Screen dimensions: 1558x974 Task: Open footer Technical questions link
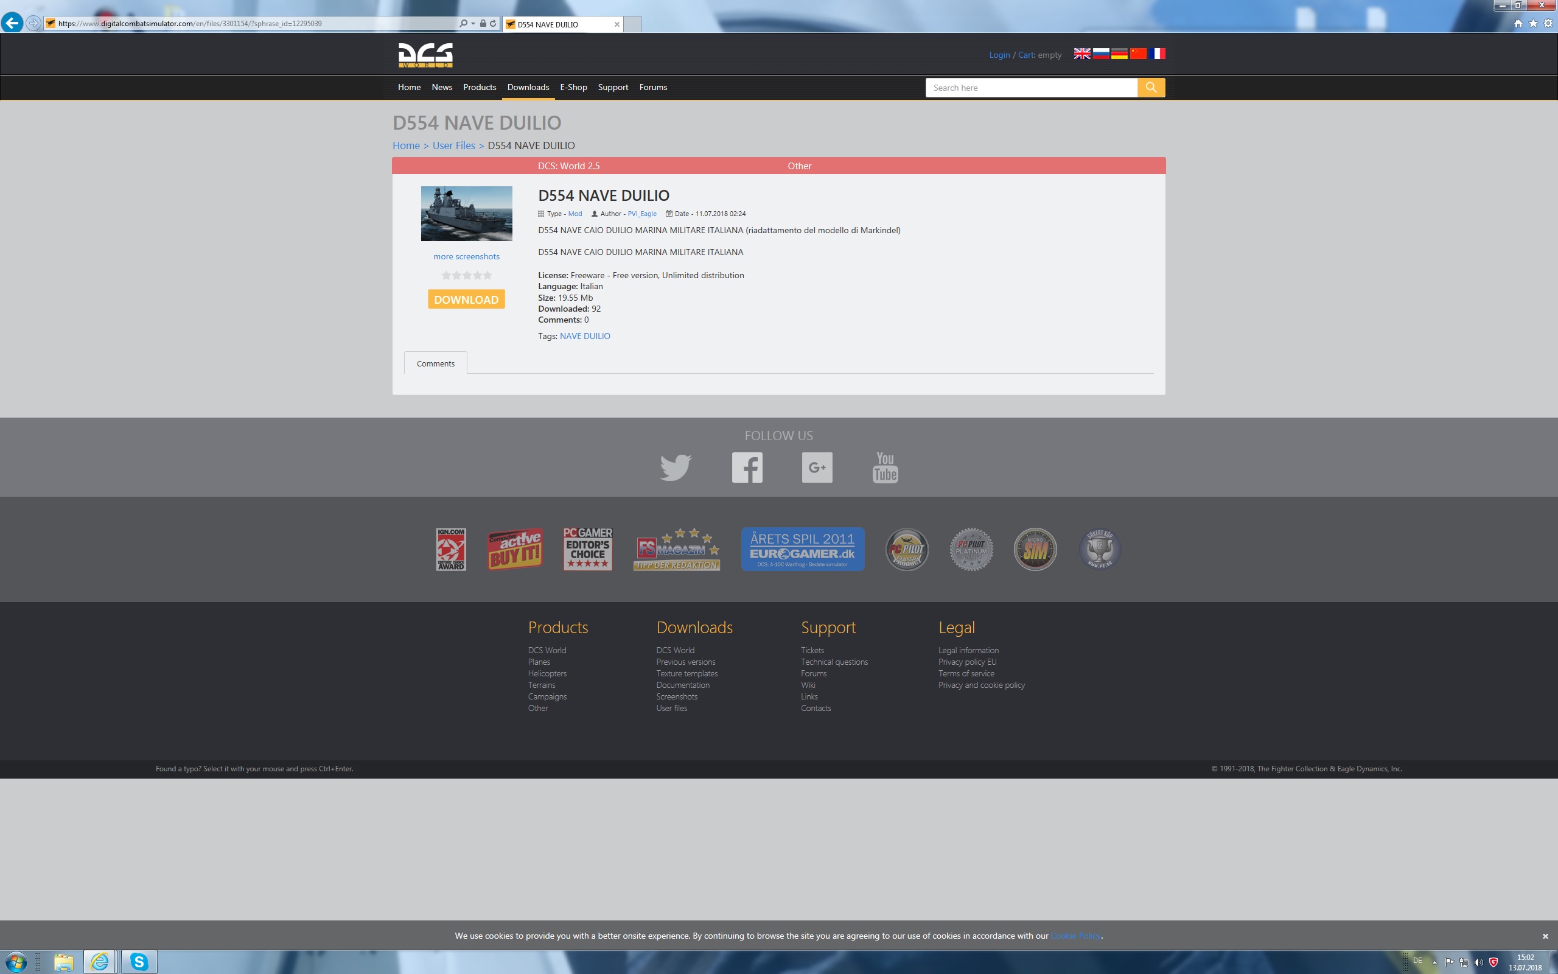tap(834, 662)
